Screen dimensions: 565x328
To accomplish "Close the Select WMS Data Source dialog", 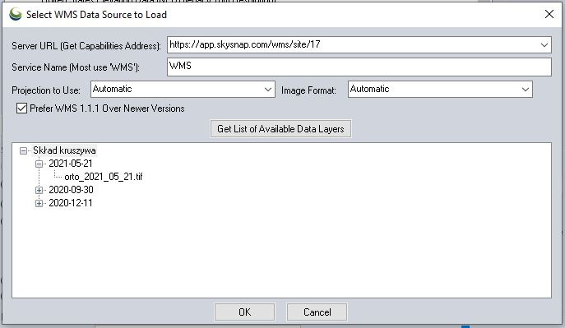I will [x=549, y=14].
